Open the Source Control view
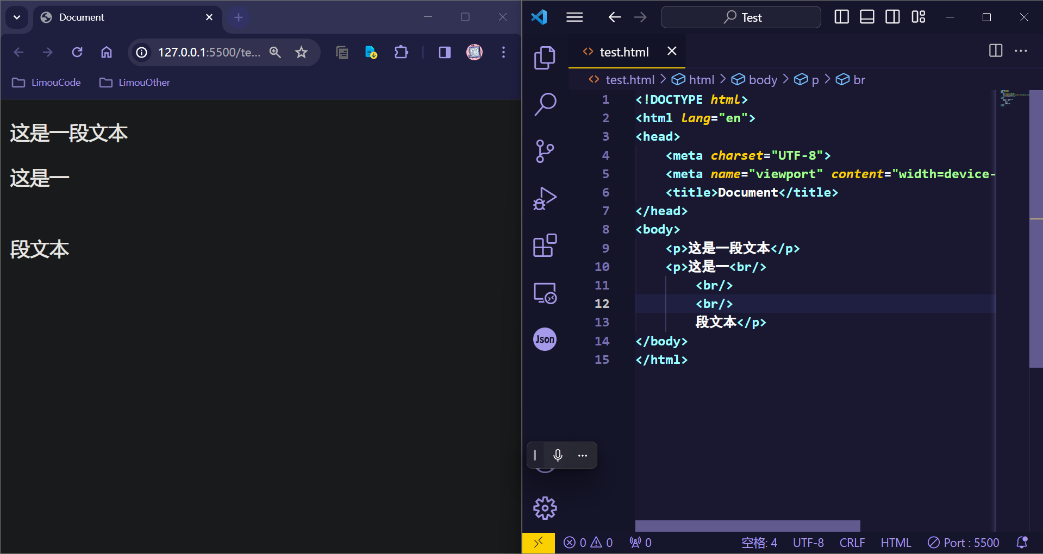Viewport: 1043px width, 554px height. click(x=545, y=151)
